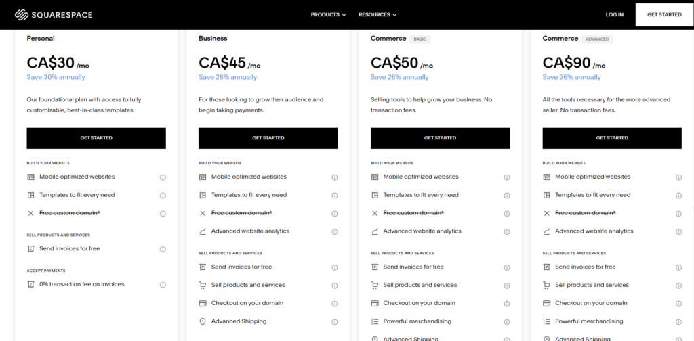The image size is (694, 341).
Task: Choose Get Started for the Personal plan
Action: click(x=96, y=138)
